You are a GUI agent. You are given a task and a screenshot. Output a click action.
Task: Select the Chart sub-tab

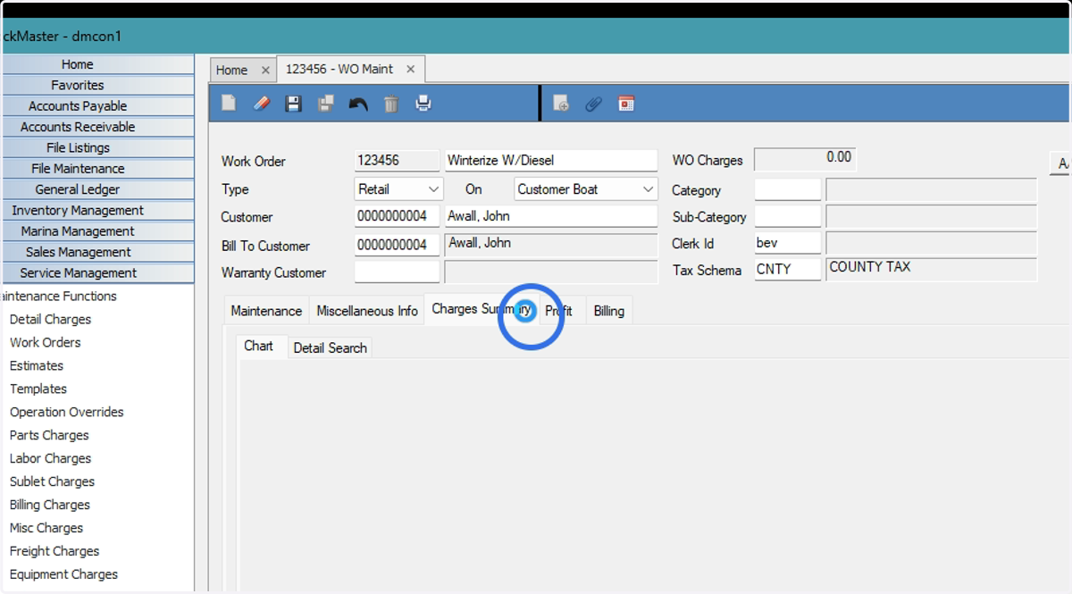click(x=258, y=346)
